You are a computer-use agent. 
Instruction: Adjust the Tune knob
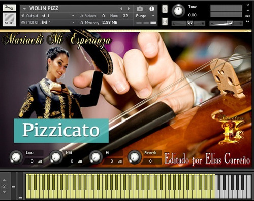tap(178, 11)
